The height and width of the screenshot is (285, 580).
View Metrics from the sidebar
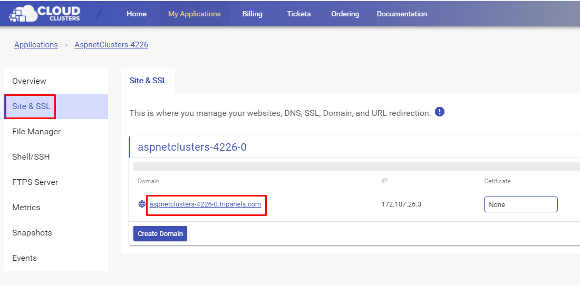[26, 208]
